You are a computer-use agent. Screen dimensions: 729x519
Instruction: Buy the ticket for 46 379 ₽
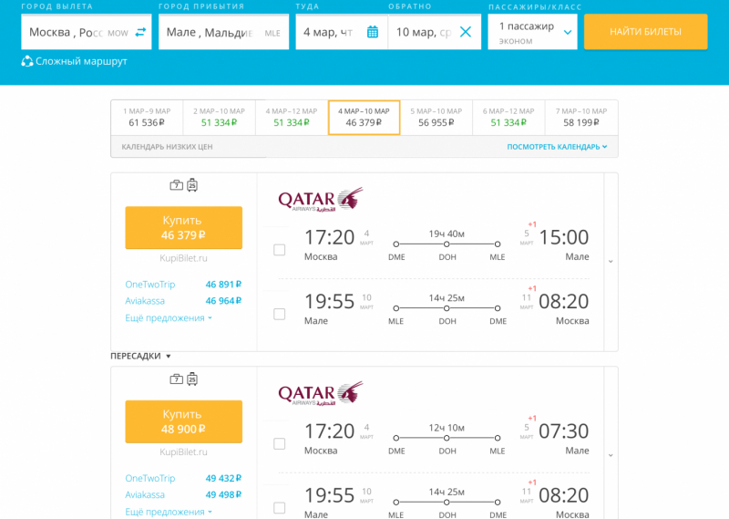[x=184, y=228]
